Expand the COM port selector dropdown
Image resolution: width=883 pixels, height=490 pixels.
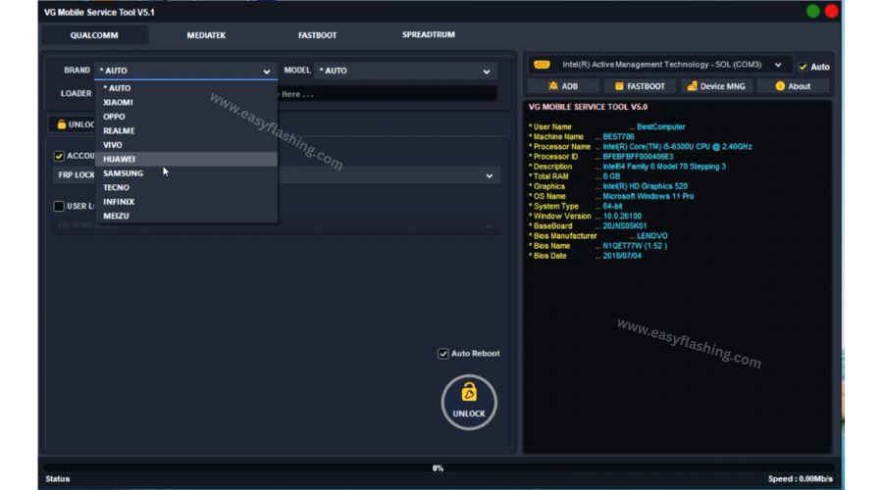pos(778,65)
